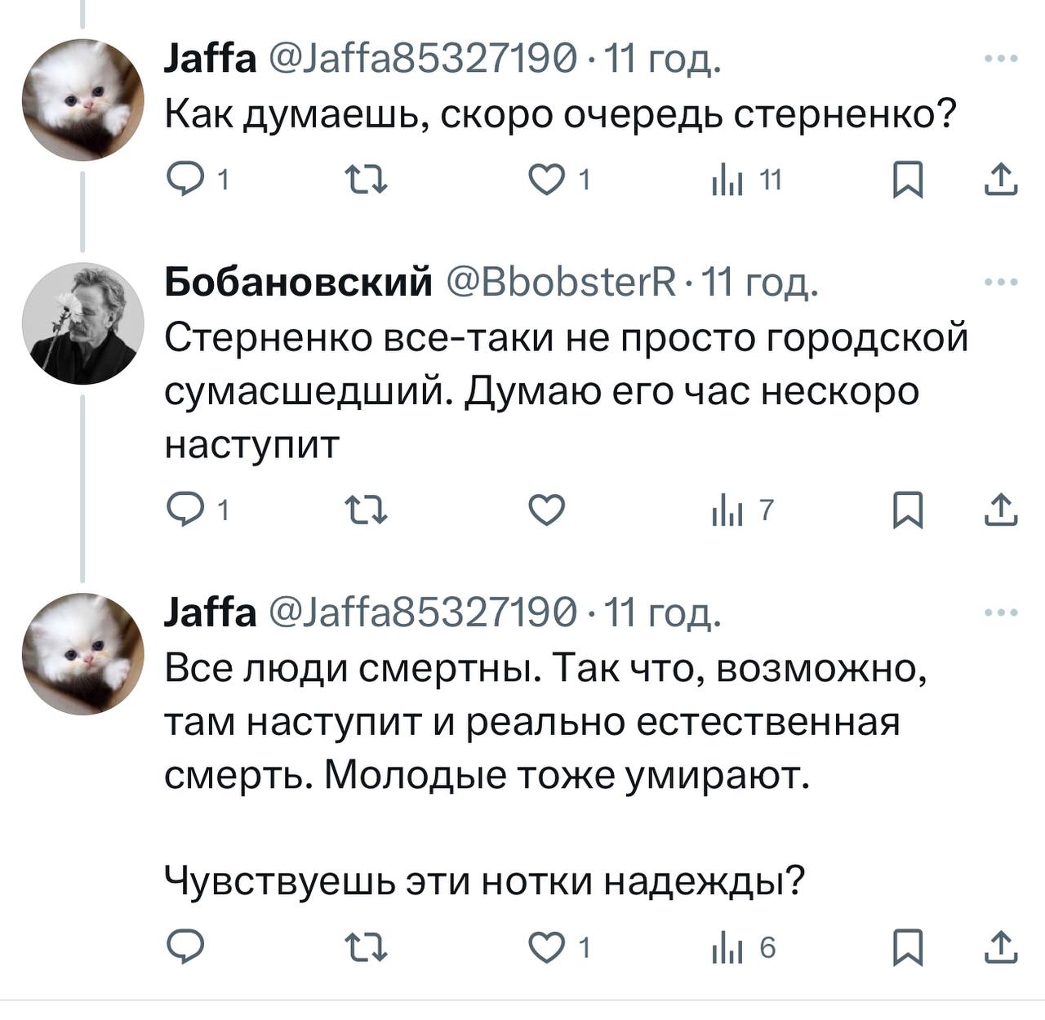
Task: Open more options on Jaffa's last tweet
Action: [x=1001, y=612]
